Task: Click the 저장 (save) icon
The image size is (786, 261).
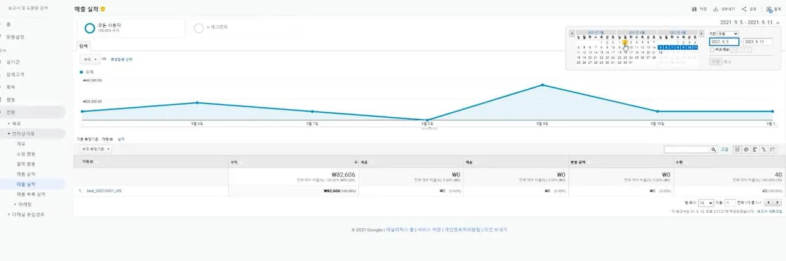Action: (x=694, y=9)
